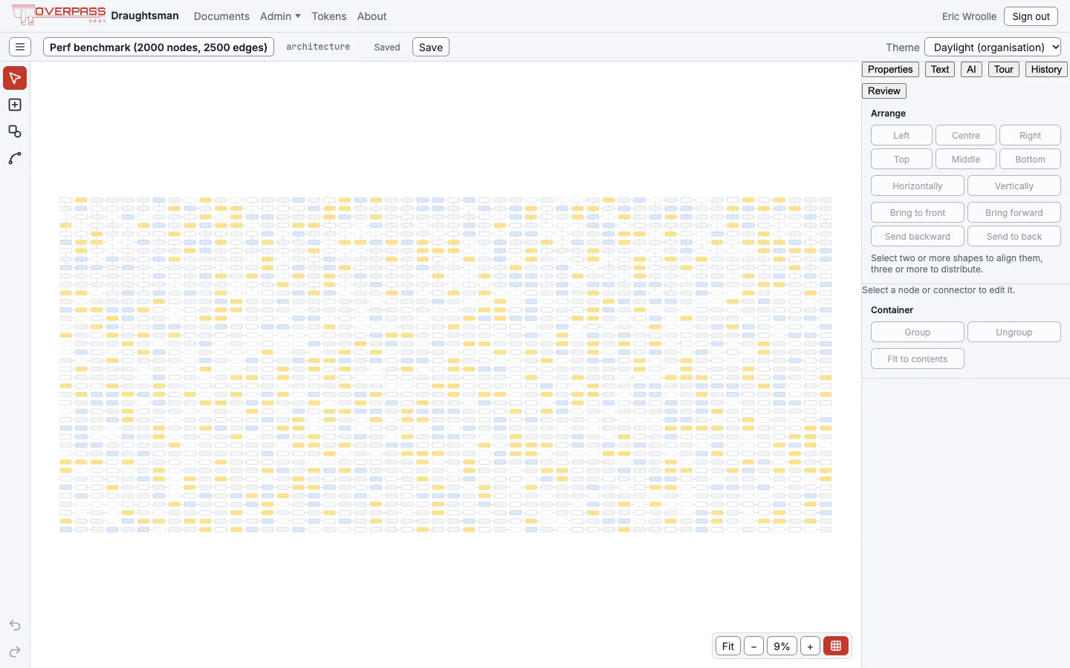Click the undo arrow icon

(15, 625)
